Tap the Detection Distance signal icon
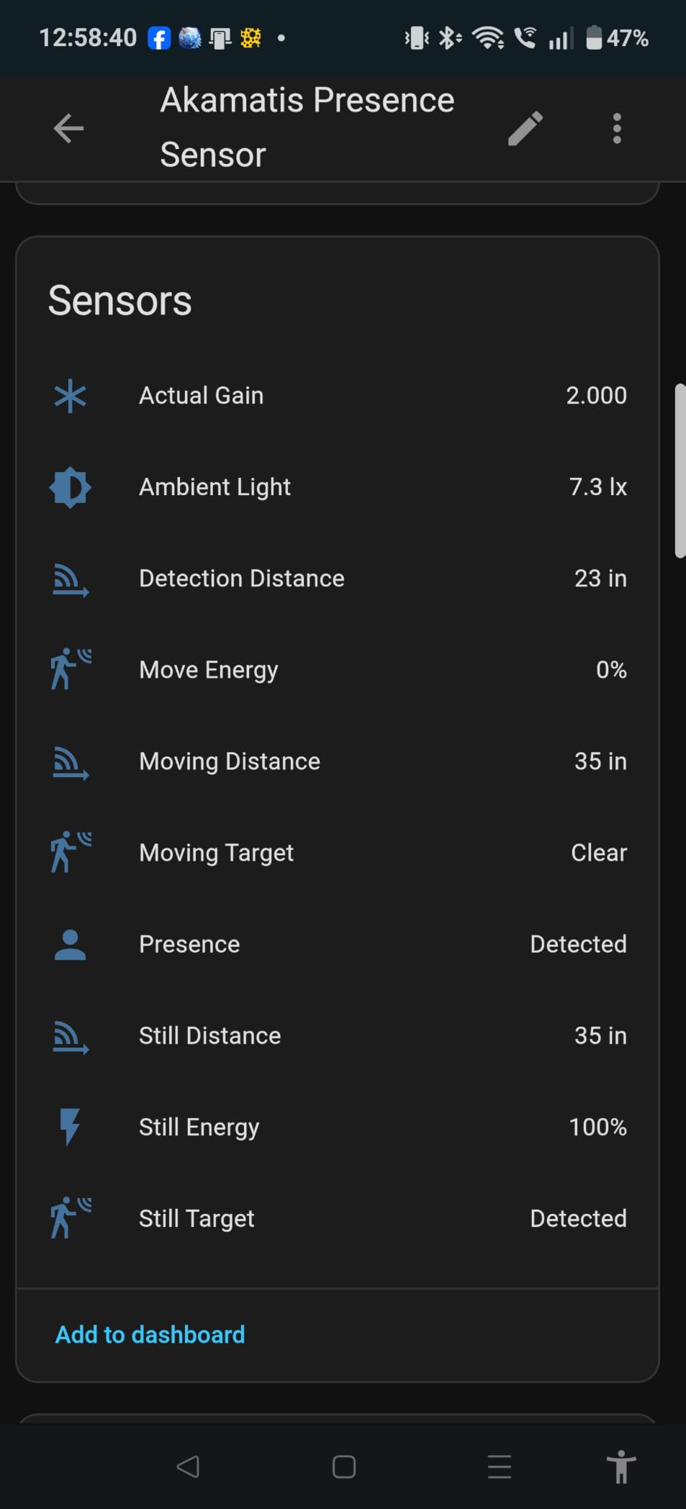 click(x=71, y=580)
